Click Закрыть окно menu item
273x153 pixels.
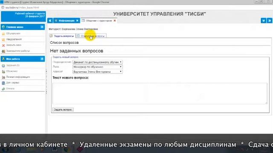click(14, 45)
